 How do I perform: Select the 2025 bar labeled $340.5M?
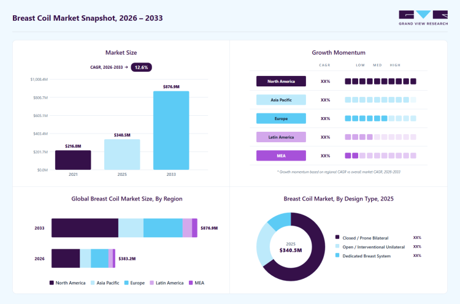coord(122,154)
